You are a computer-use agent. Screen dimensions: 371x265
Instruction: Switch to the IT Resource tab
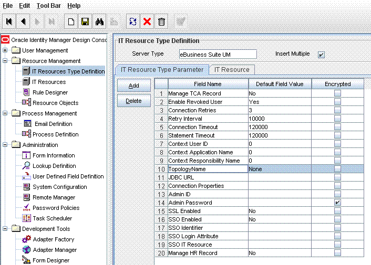[x=232, y=70]
